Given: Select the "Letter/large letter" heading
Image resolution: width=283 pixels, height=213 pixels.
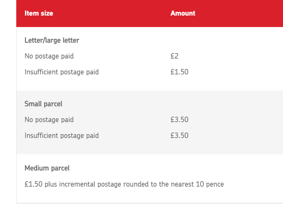Looking at the screenshot, I should pos(52,40).
